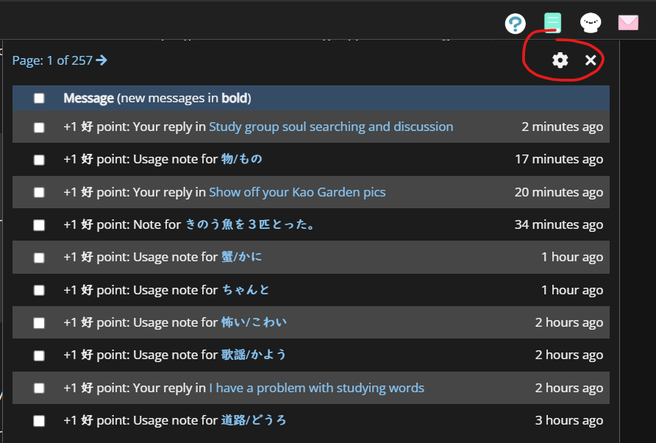Select checkbox for Kao Garden pics message

pos(39,192)
